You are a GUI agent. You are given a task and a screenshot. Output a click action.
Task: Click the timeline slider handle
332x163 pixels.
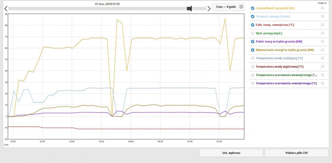pos(189,9)
